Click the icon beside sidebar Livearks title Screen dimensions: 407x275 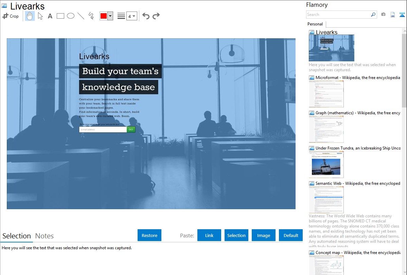click(312, 33)
